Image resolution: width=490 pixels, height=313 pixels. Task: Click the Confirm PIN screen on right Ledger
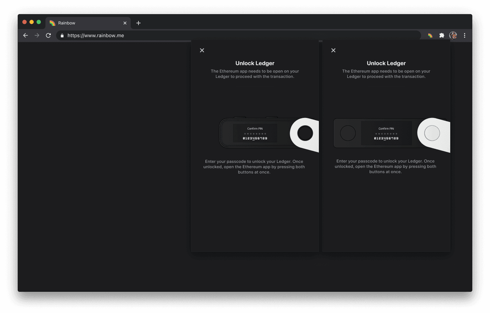coord(386,133)
